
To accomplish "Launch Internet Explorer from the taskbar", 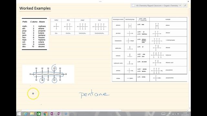I will pos(25,114).
